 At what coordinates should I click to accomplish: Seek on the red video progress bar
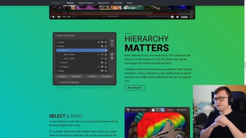122,14
